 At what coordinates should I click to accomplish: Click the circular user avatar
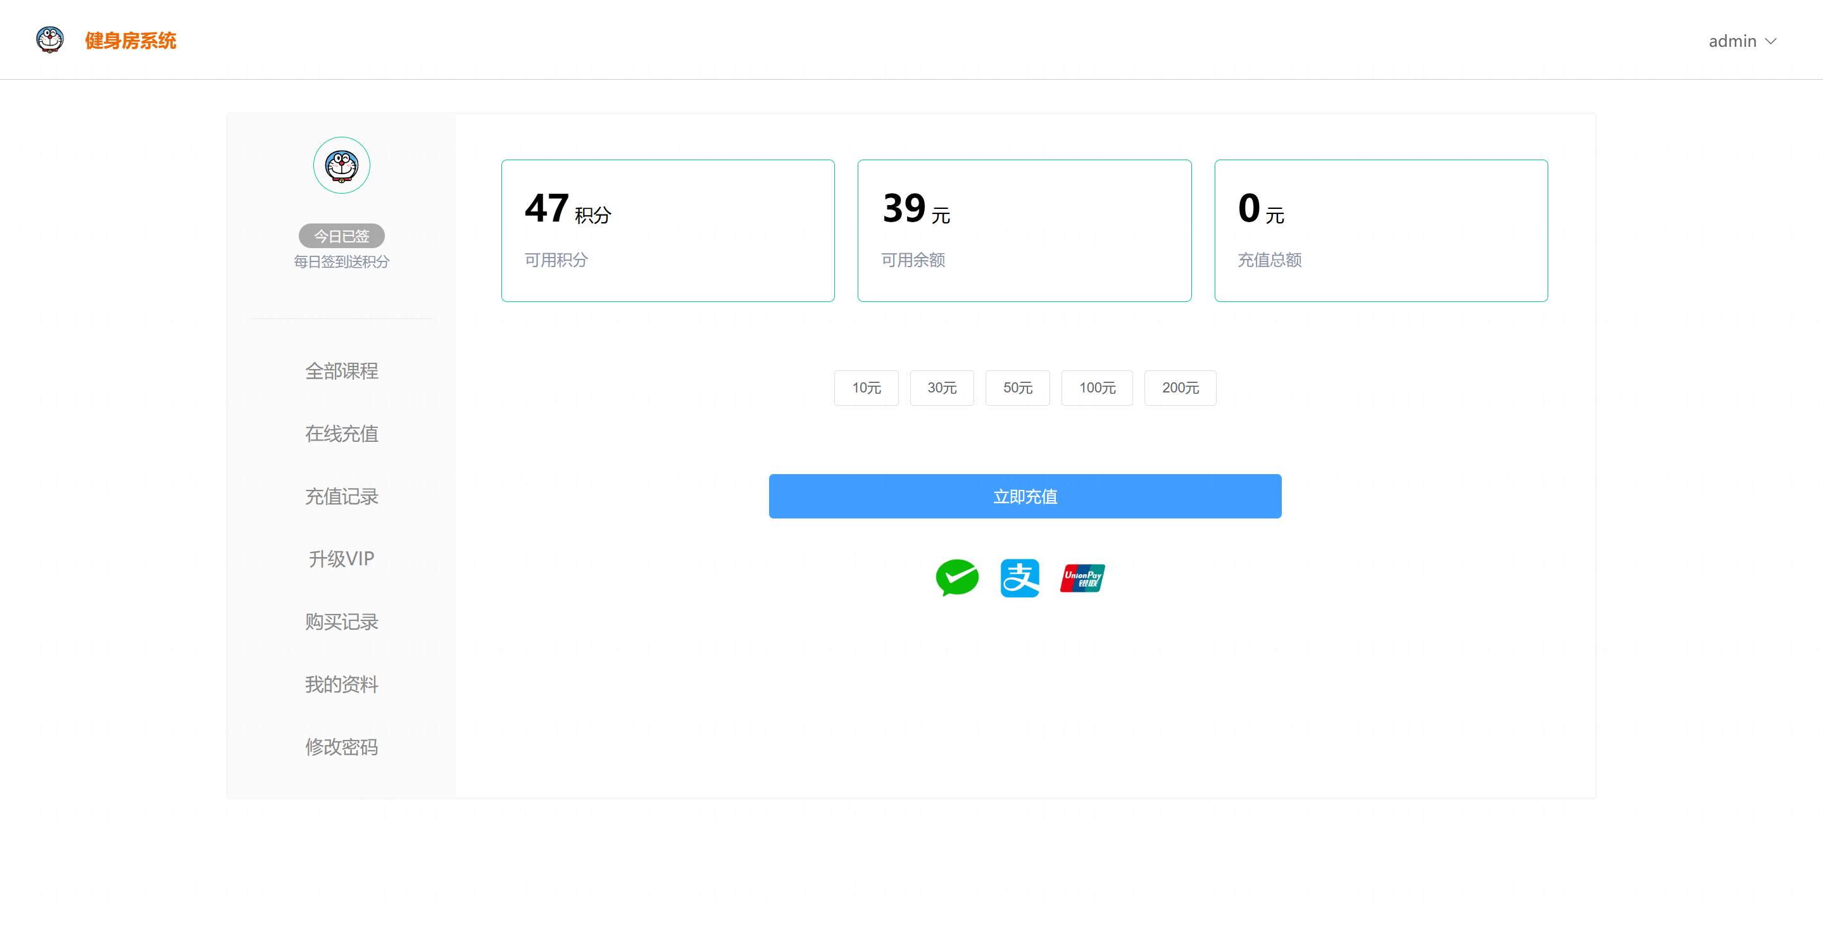click(x=341, y=165)
